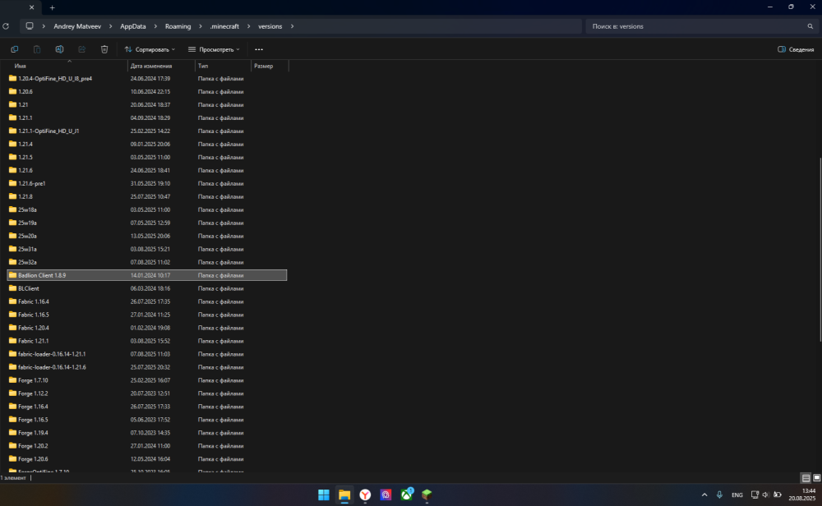This screenshot has width=822, height=506.
Task: Expand chevron after Roaming breadcrumb
Action: [201, 26]
